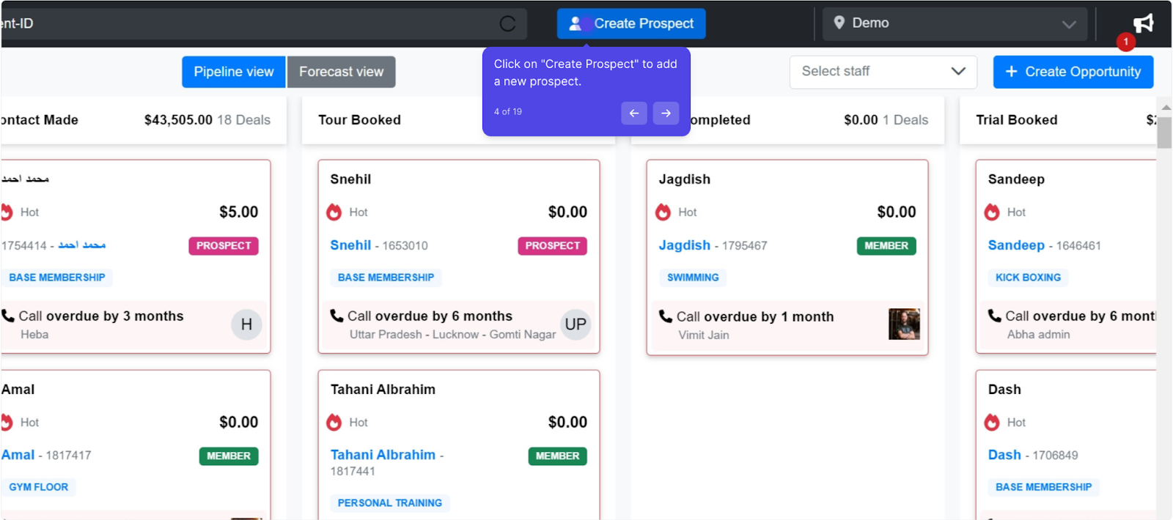The height and width of the screenshot is (520, 1173).
Task: Click the search refresh spinner icon
Action: point(507,24)
